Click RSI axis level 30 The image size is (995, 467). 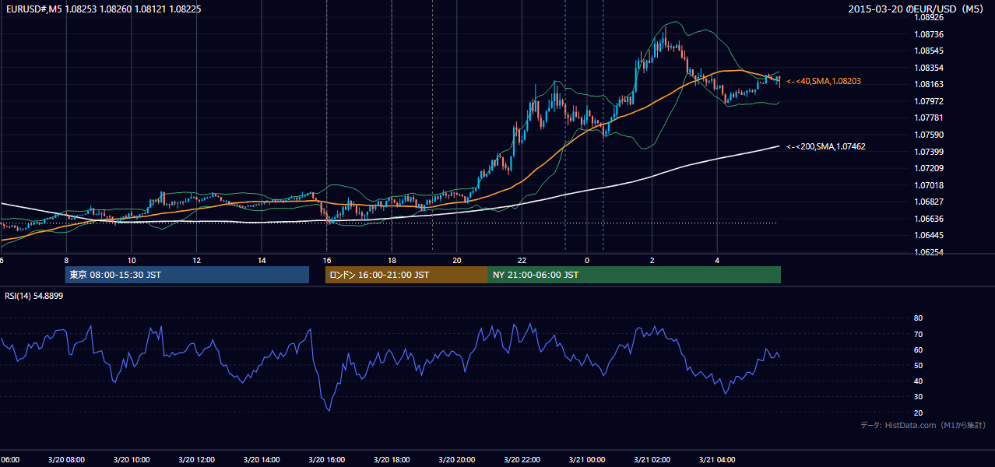pyautogui.click(x=918, y=397)
